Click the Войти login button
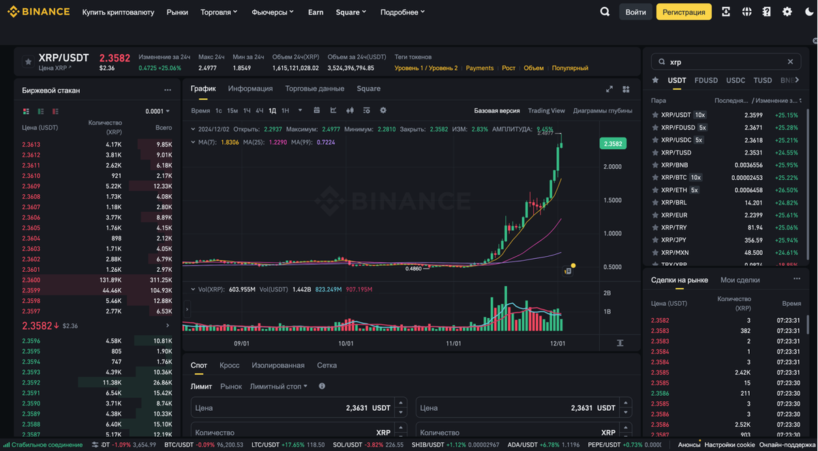 [x=635, y=12]
